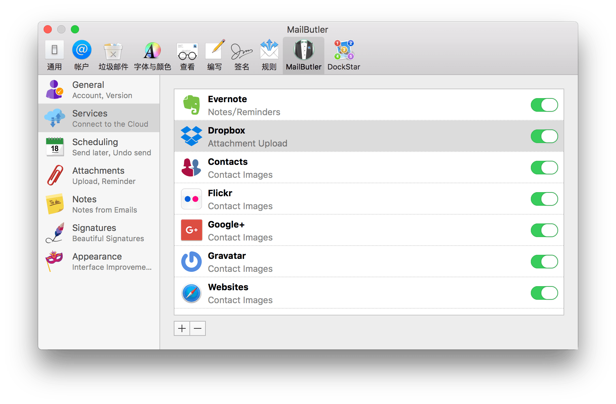
Task: Select General Account, Version sidebar item
Action: tap(99, 89)
